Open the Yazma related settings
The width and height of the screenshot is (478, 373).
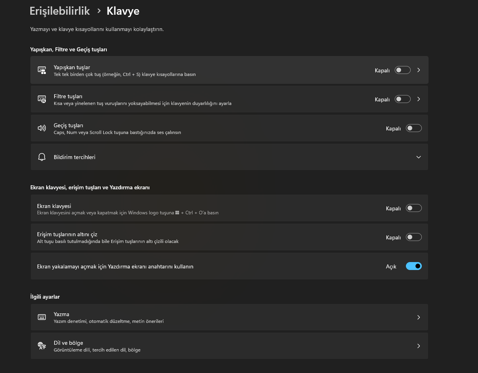pos(229,317)
